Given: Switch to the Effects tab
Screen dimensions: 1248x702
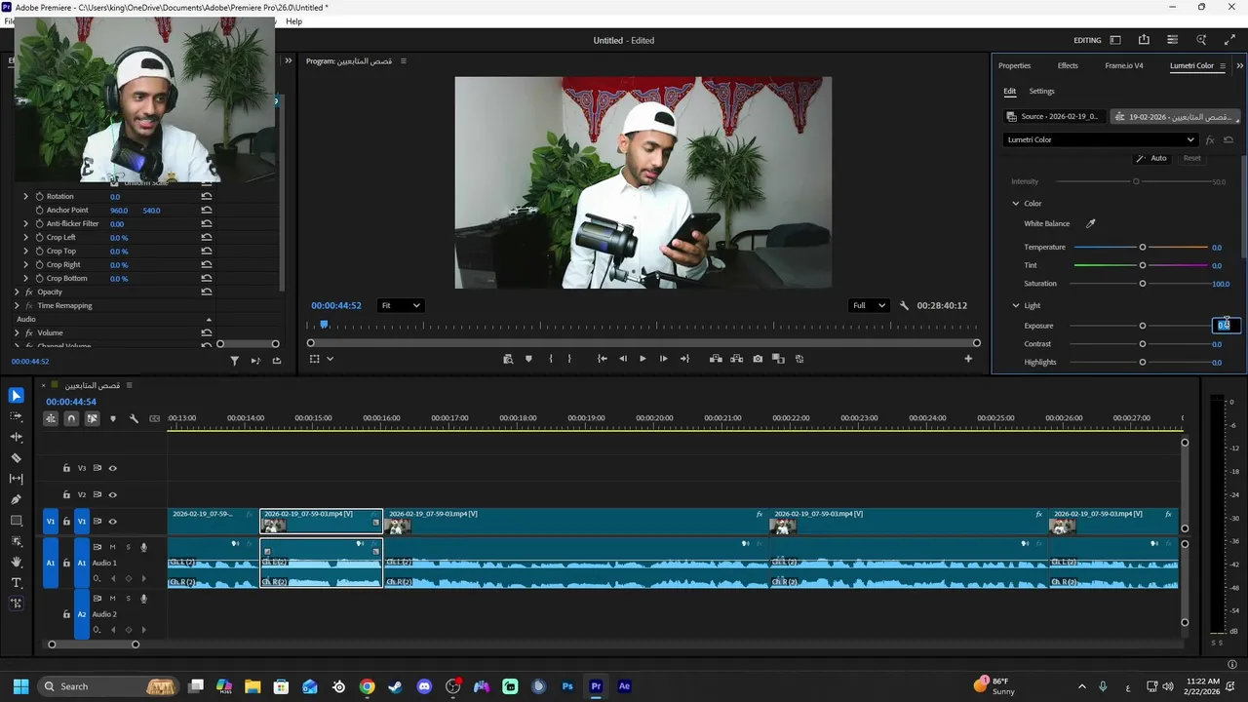Looking at the screenshot, I should [x=1068, y=65].
